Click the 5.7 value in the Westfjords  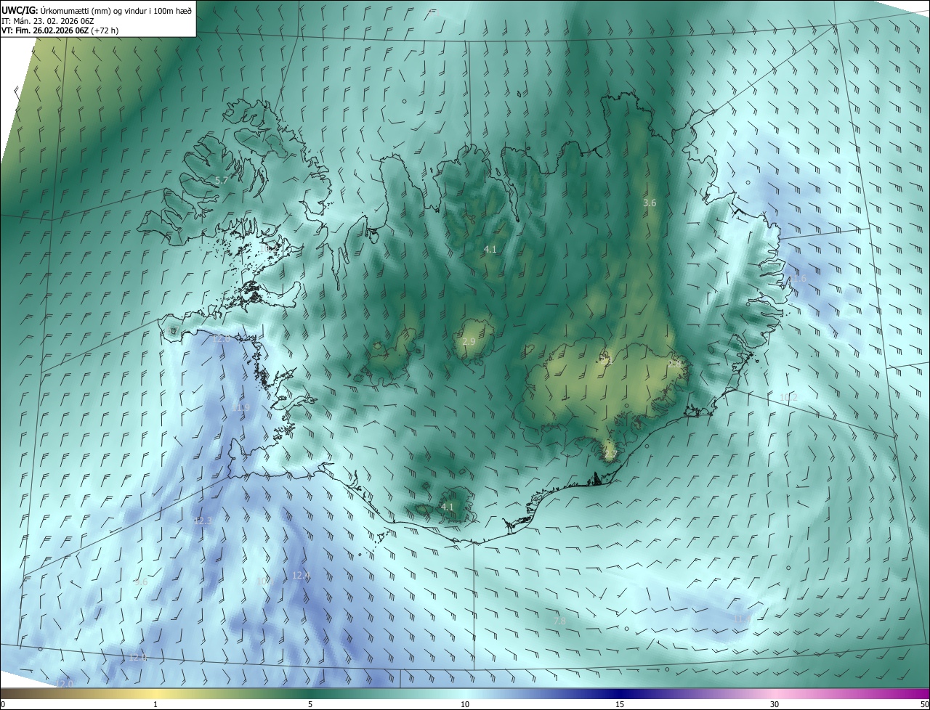222,180
